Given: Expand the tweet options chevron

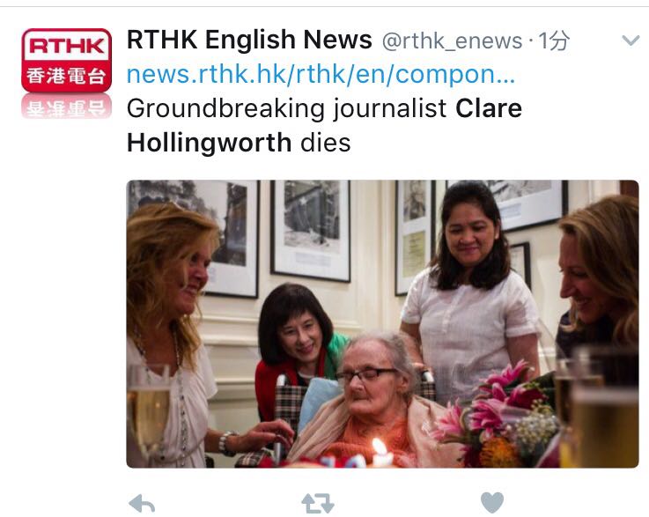Looking at the screenshot, I should pyautogui.click(x=631, y=41).
